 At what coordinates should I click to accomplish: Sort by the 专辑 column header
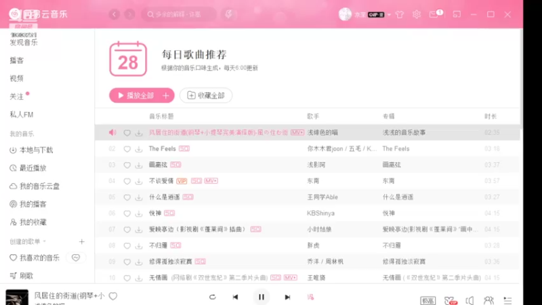coord(388,117)
